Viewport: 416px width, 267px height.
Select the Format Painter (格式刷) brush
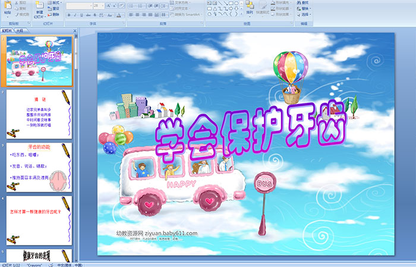(17, 14)
